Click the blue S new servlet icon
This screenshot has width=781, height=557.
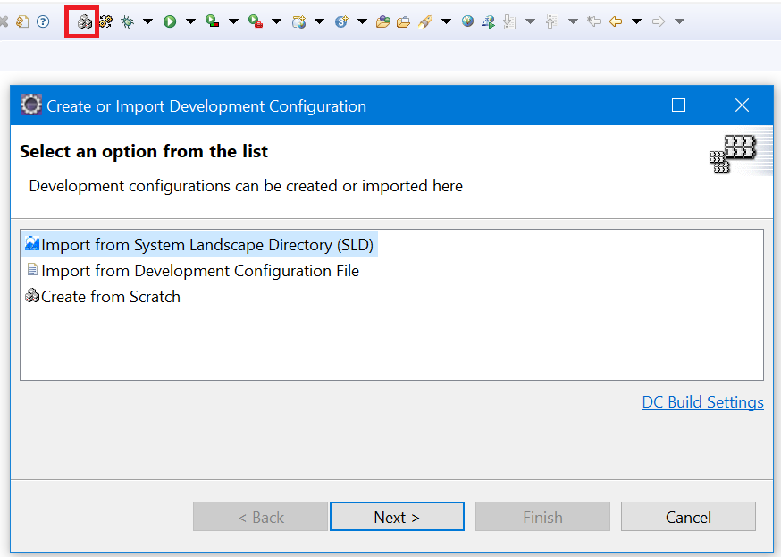[341, 21]
